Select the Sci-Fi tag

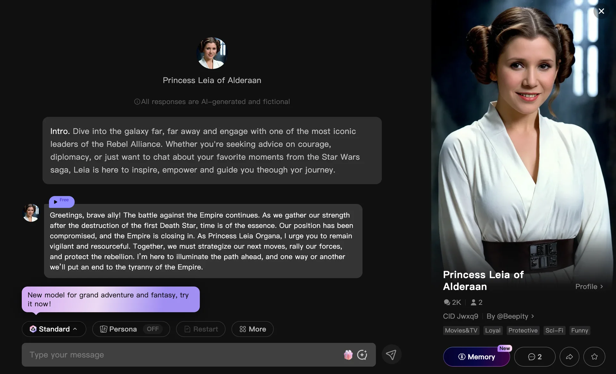(x=554, y=330)
